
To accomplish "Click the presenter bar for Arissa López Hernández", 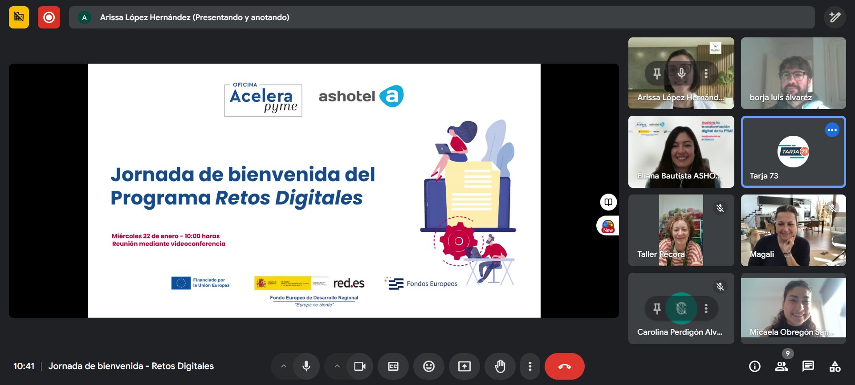I will (442, 17).
